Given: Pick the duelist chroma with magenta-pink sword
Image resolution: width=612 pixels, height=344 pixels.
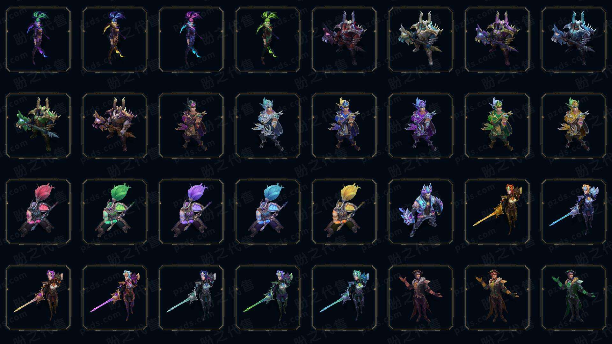Looking at the screenshot, I should (115, 297).
